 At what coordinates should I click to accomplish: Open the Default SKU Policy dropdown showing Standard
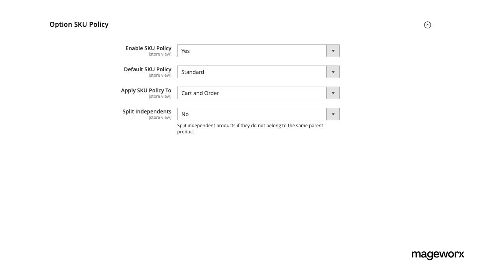tap(252, 72)
